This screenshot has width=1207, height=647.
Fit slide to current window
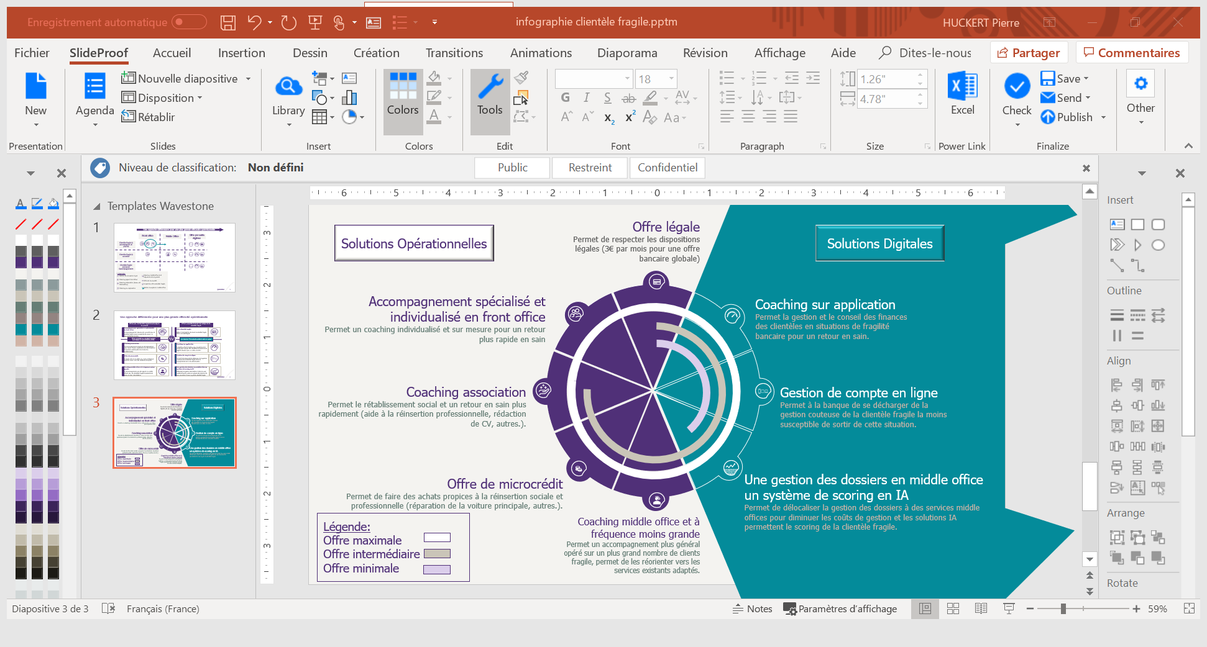[x=1189, y=609]
